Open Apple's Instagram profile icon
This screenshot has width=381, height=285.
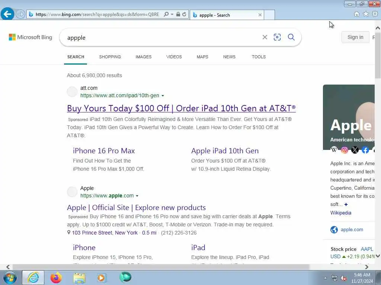[x=345, y=150]
